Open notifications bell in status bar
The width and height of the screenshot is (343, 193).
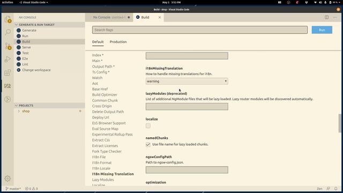coord(336,188)
